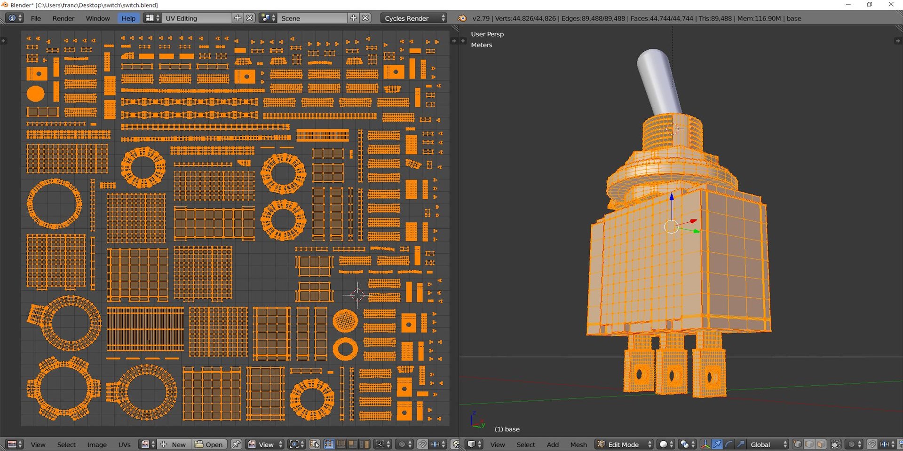
Task: Select UV face selection mode
Action: click(352, 444)
